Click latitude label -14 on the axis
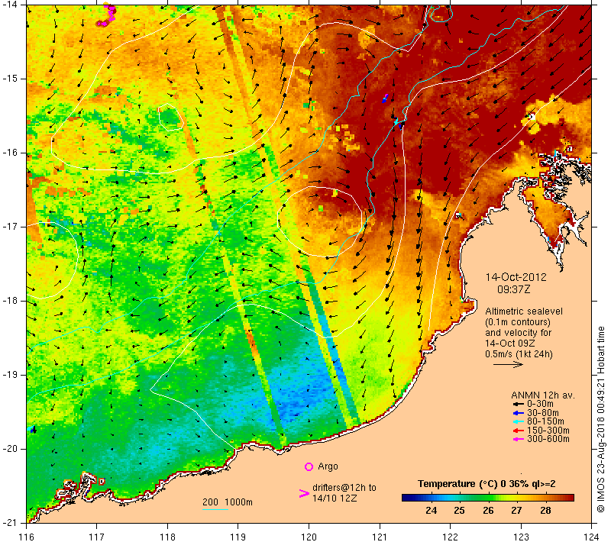The image size is (611, 542). 9,5
